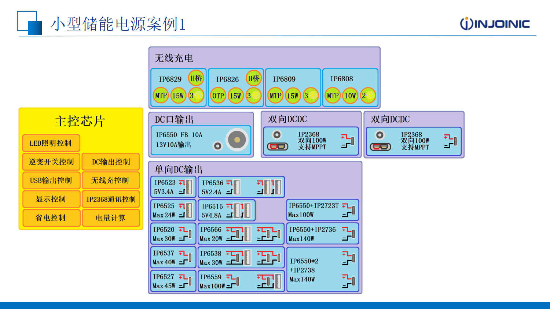The width and height of the screenshot is (550, 309).
Task: Click the 单向DC输出 section title
Action: coord(179,169)
